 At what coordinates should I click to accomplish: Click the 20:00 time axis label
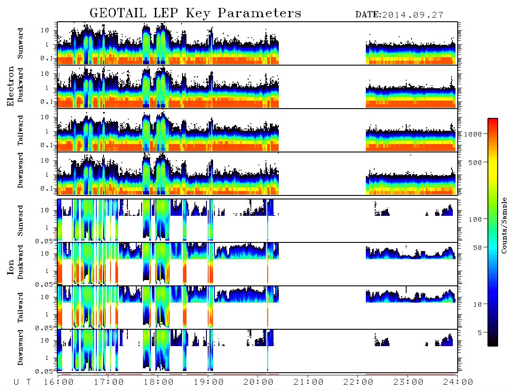click(258, 382)
